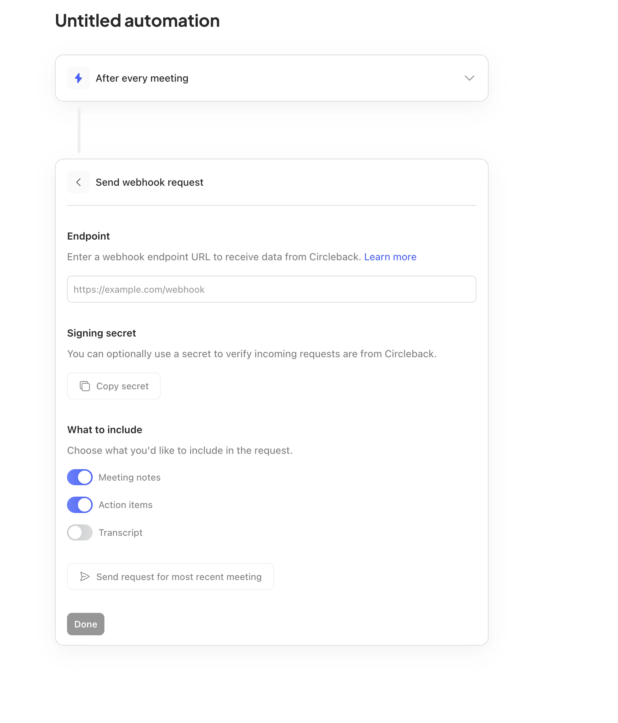Click the paper plane send icon
Screen dimensions: 618x723
[x=85, y=576]
